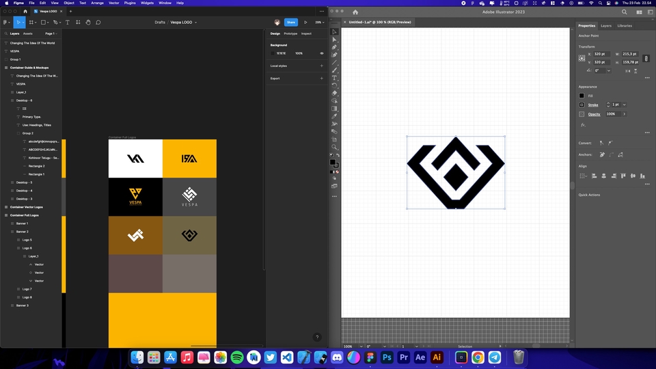Select the Curvature tool in Illustrator
The width and height of the screenshot is (656, 369).
click(334, 55)
